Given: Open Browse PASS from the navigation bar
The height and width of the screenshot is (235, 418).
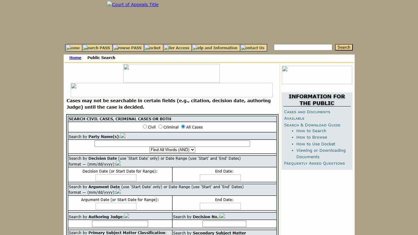Looking at the screenshot, I should tap(128, 48).
